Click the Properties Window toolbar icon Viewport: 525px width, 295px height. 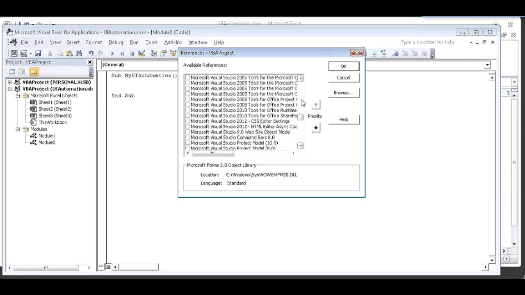point(164,53)
